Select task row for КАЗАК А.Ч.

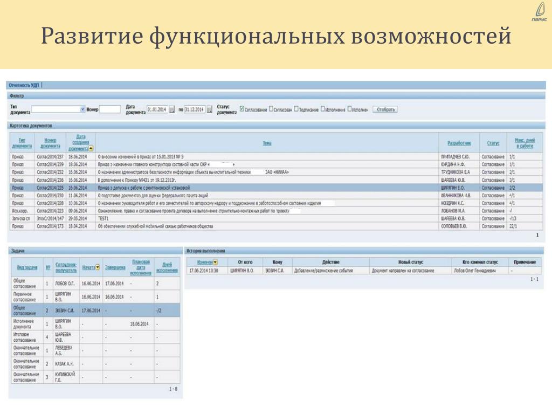(95, 364)
